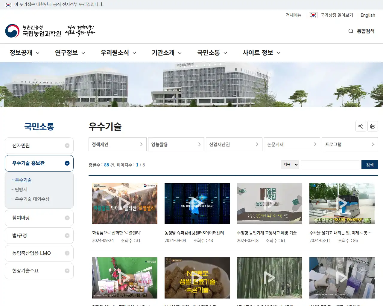
Task: Play the fruit gift products video thumbnail
Action: coord(125,278)
